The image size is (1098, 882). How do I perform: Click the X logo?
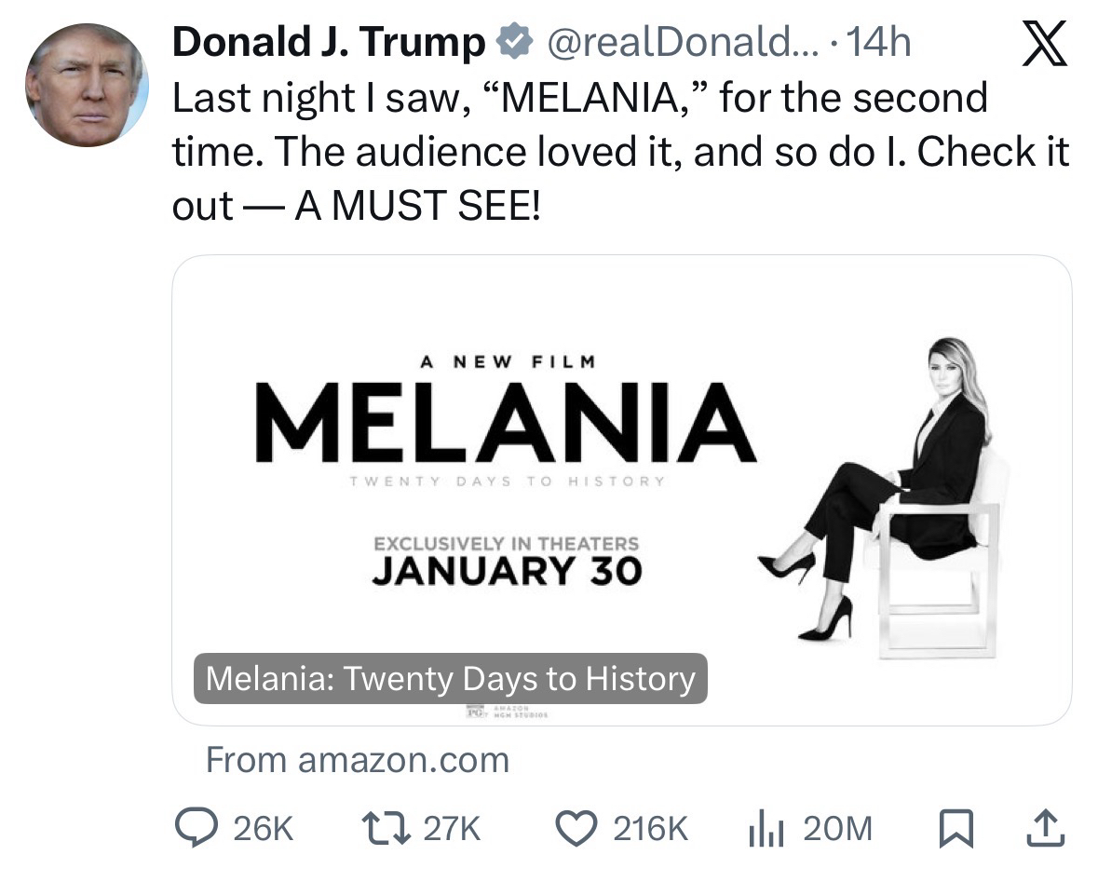tap(1043, 45)
